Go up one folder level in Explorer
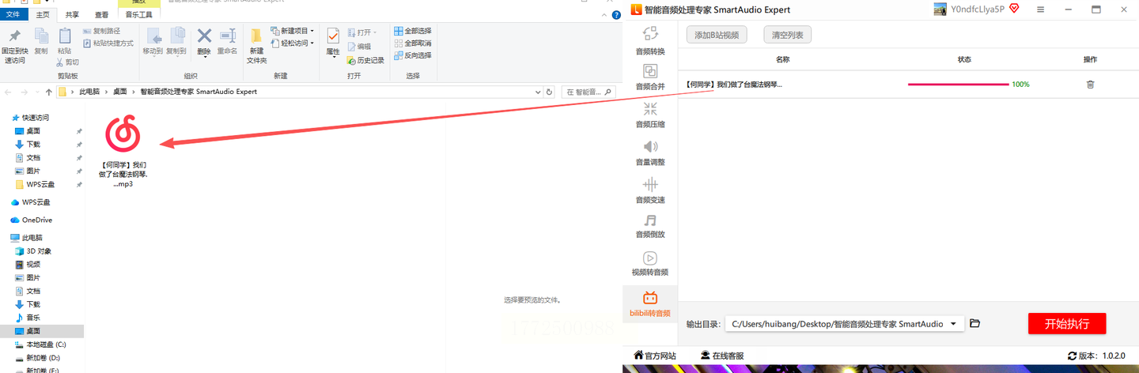This screenshot has height=373, width=1139. tap(49, 92)
